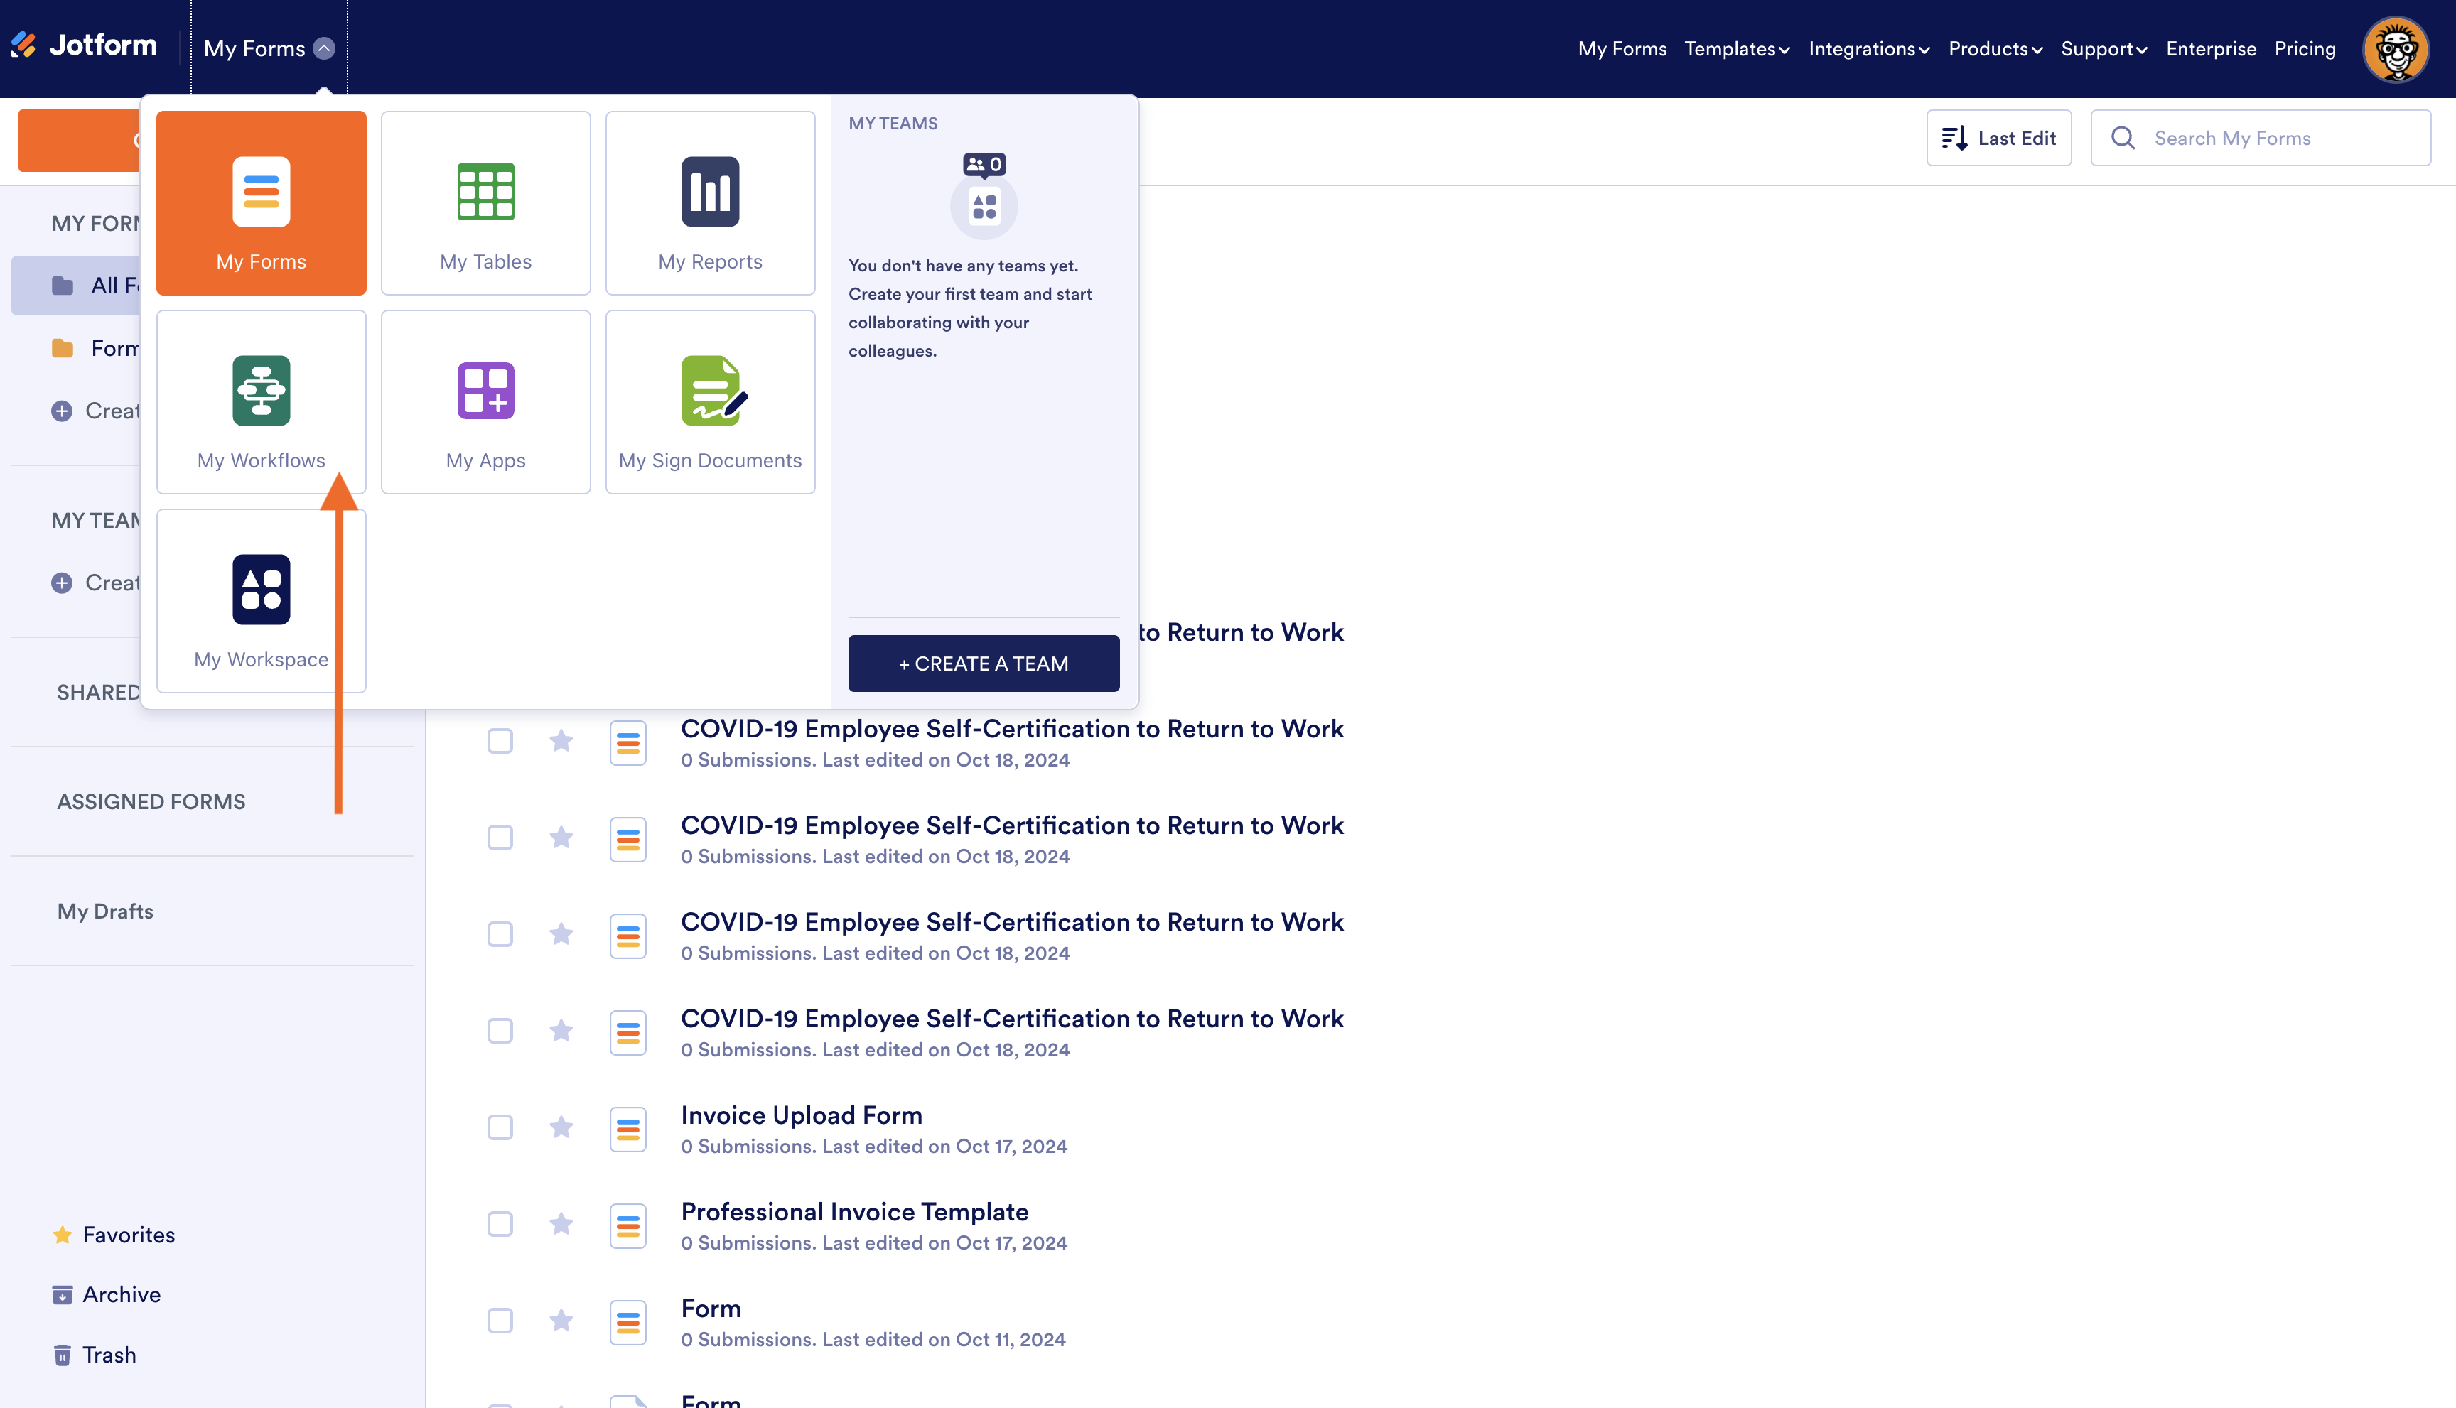Click the search magnifier icon
This screenshot has height=1408, width=2456.
pos(2123,139)
